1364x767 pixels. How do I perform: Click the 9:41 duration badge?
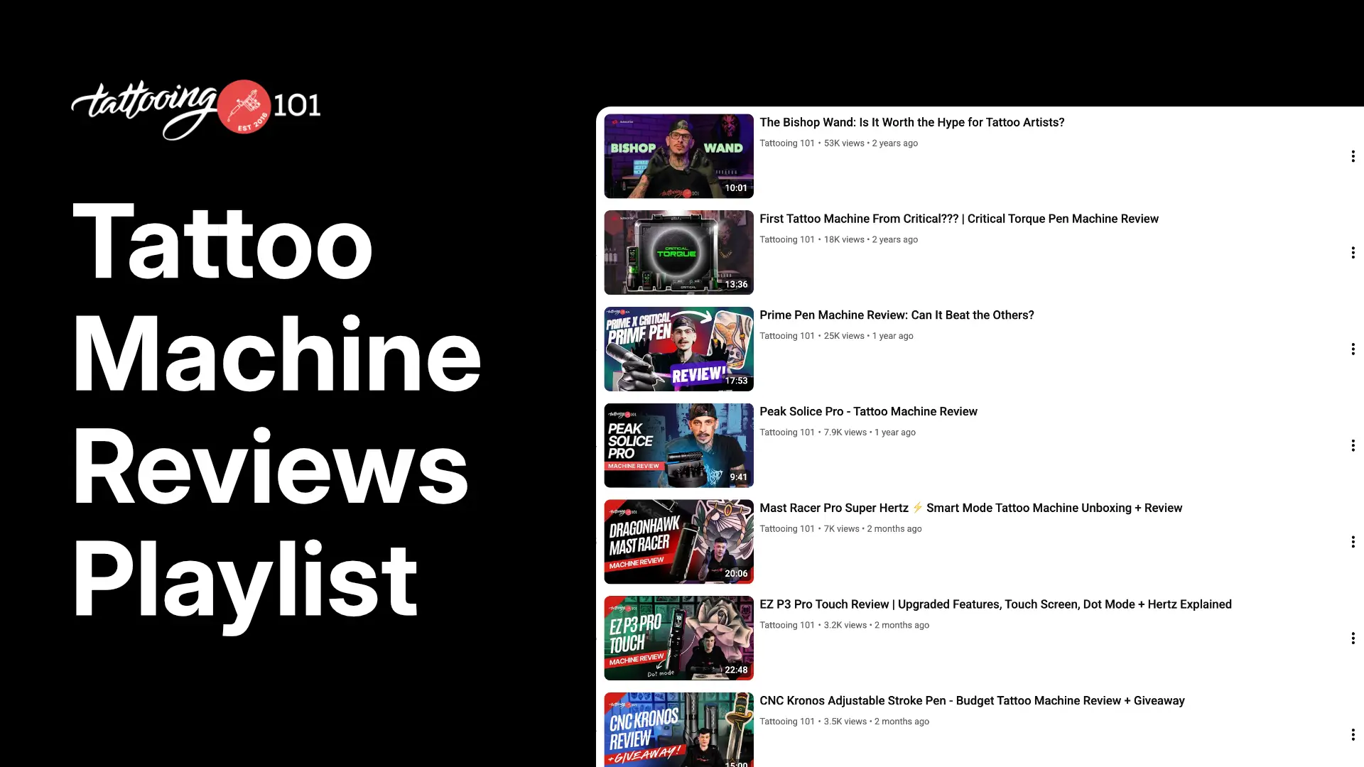click(739, 477)
